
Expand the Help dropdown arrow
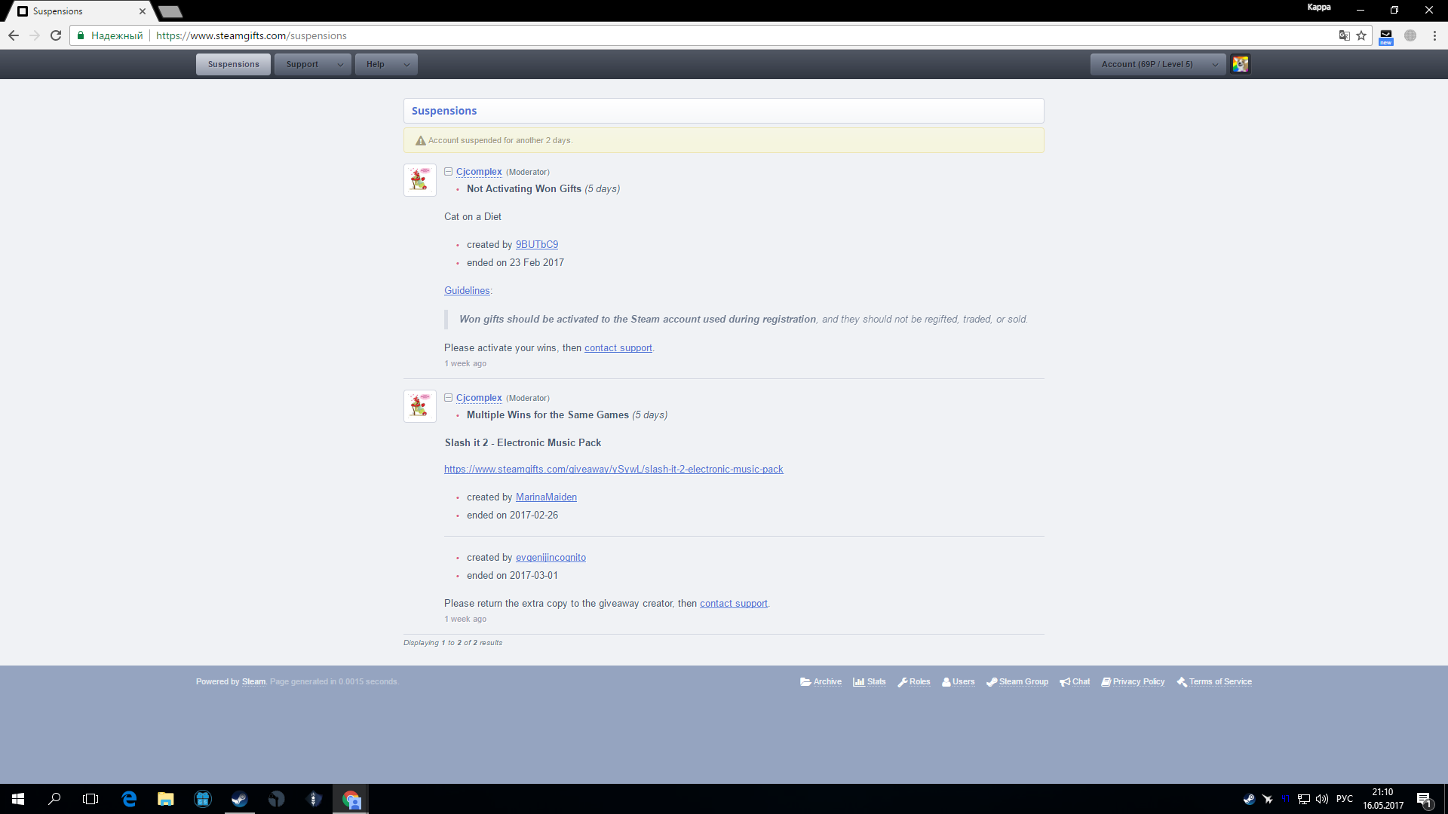pos(406,64)
